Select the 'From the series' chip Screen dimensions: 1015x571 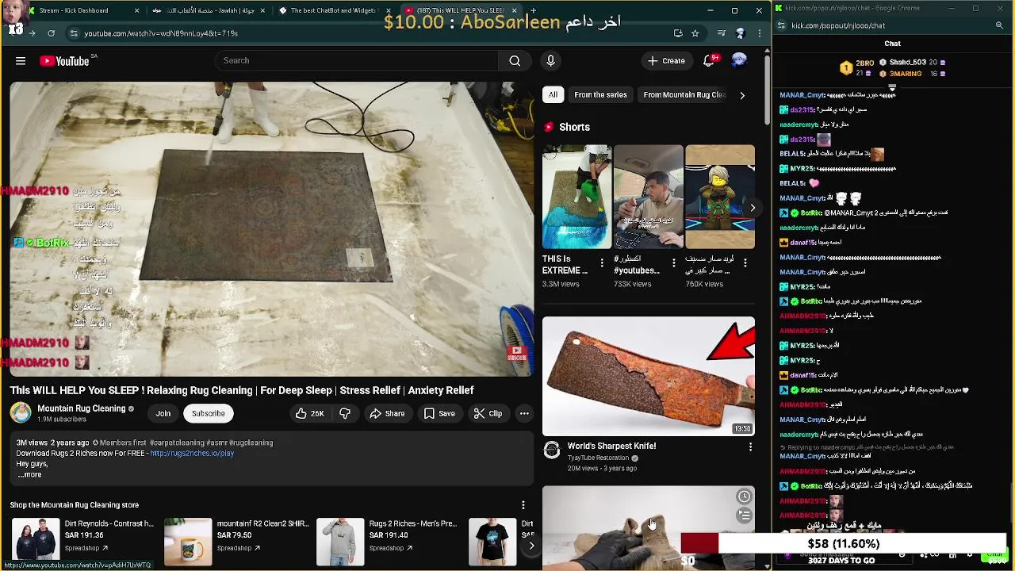pyautogui.click(x=600, y=94)
